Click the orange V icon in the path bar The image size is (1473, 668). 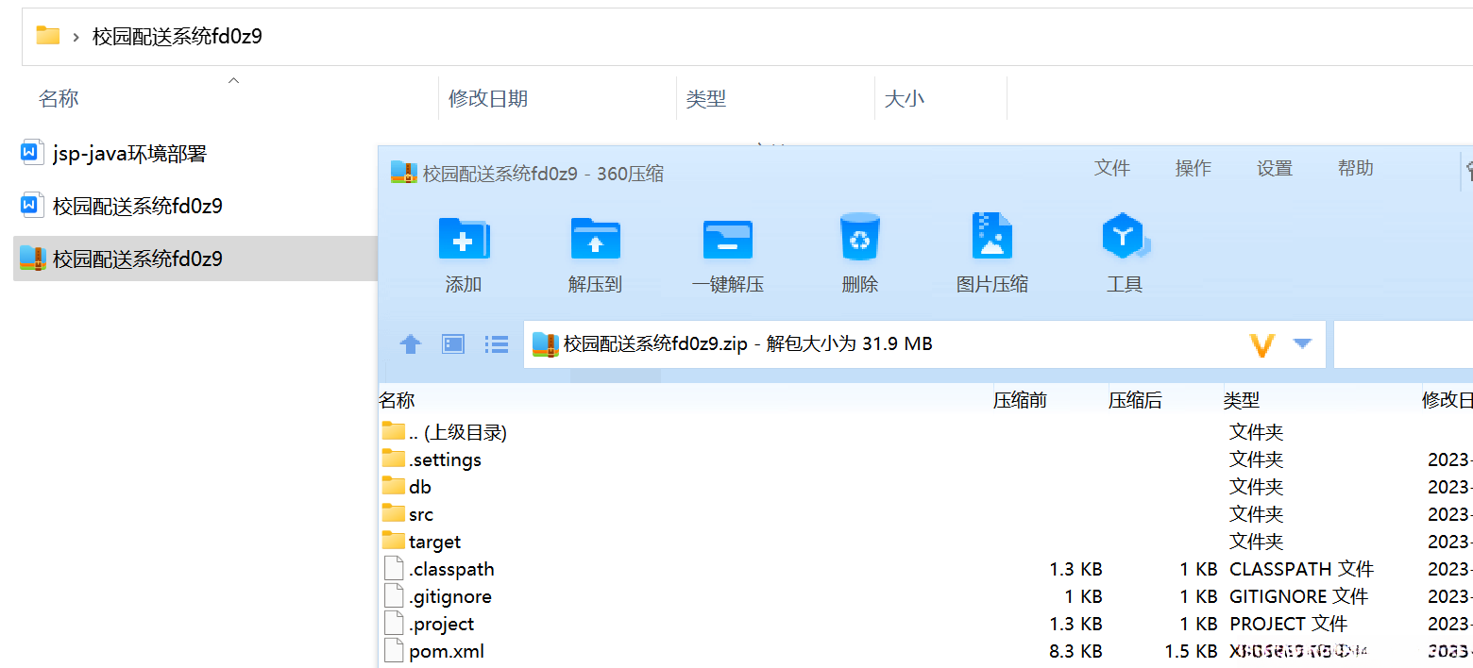(1262, 345)
